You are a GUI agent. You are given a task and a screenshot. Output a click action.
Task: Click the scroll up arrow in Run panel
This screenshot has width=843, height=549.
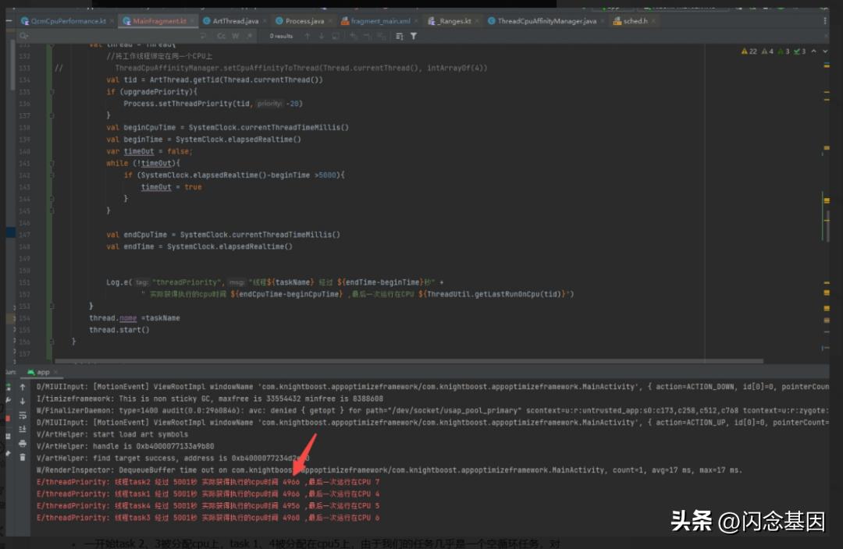pos(23,388)
